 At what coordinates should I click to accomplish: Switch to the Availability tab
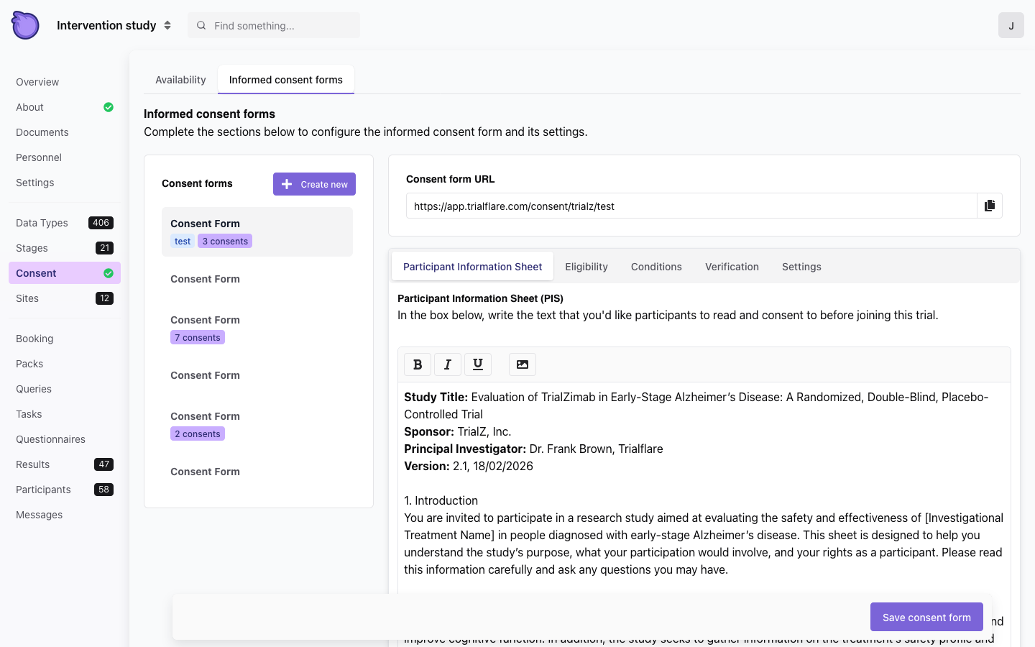[x=180, y=80]
